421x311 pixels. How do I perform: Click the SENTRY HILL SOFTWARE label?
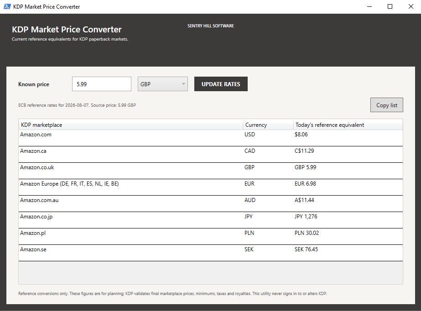[211, 26]
